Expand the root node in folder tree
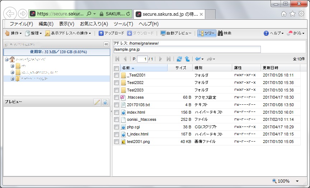The height and width of the screenshot is (188, 310). [7, 59]
